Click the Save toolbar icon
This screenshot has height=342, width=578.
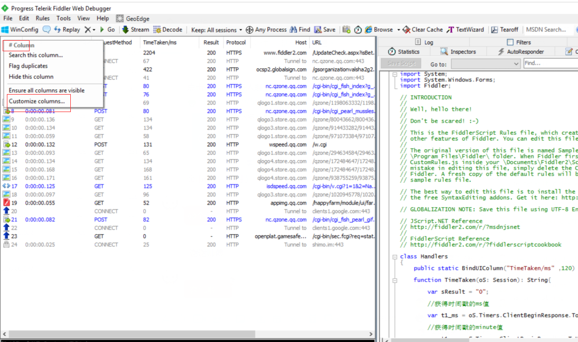tap(318, 30)
